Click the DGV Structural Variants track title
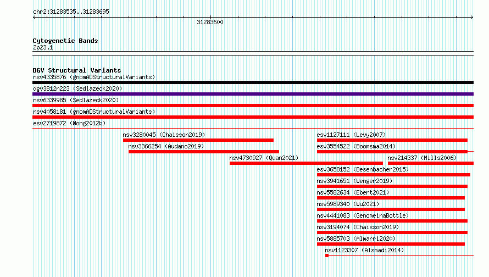 pyautogui.click(x=77, y=70)
